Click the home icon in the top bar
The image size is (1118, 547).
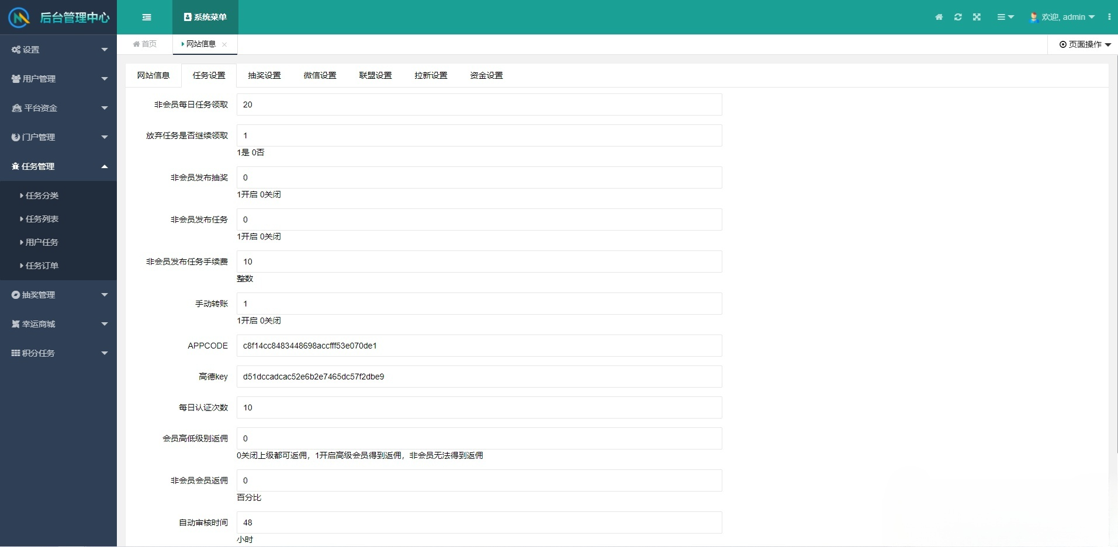pos(939,17)
